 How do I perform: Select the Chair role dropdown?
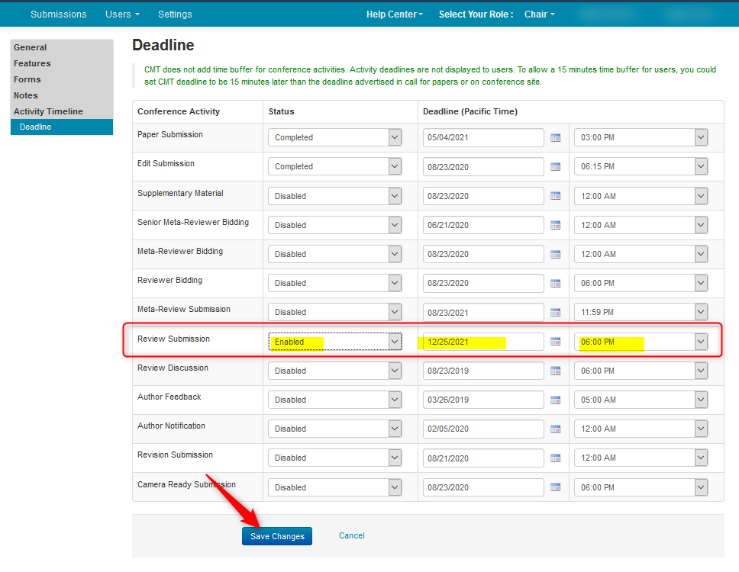(539, 14)
